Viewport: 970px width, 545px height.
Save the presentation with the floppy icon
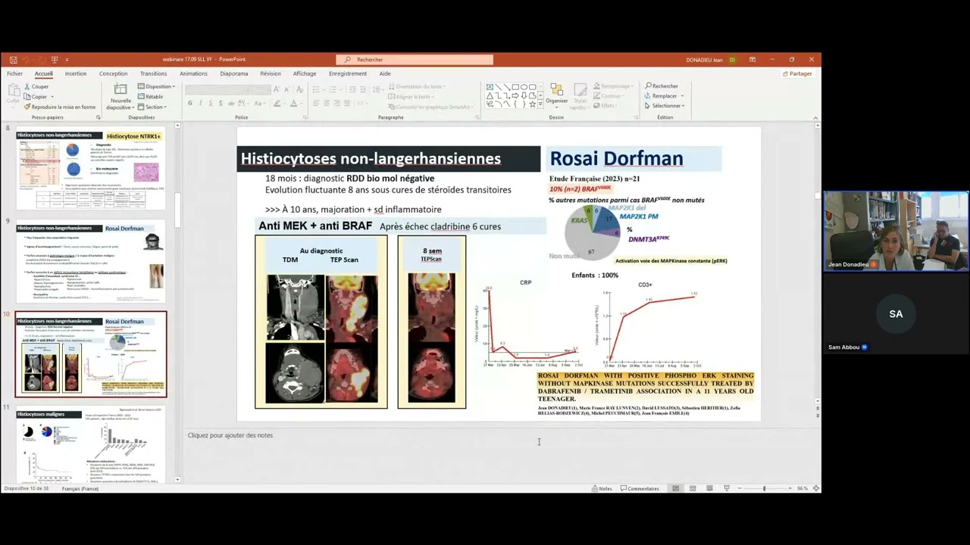(x=13, y=59)
